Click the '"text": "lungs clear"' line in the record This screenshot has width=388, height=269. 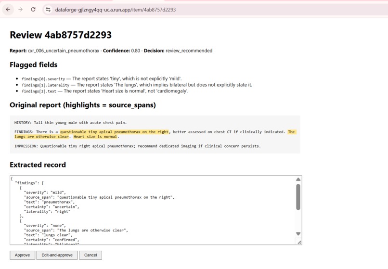click(48, 235)
